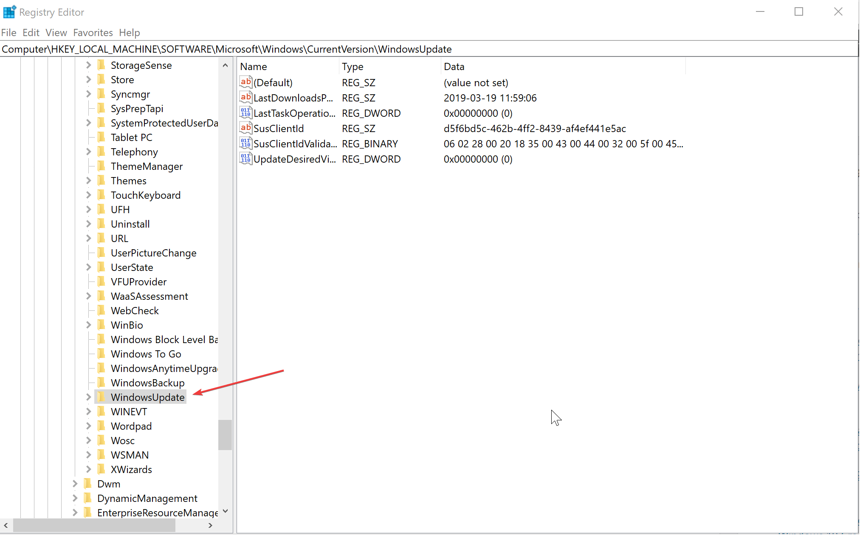Expand the UFH key

click(x=88, y=209)
